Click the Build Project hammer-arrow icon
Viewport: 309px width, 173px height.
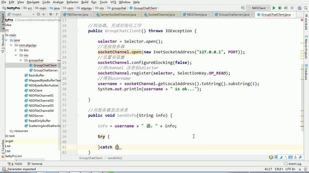coord(243,8)
